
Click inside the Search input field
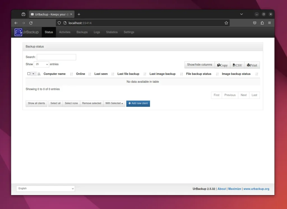[x=56, y=57]
